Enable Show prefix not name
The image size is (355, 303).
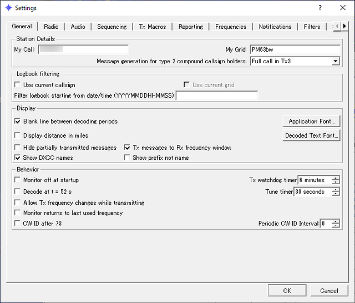127,158
